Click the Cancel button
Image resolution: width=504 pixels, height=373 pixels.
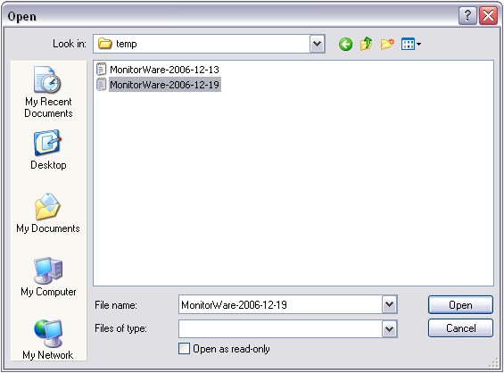point(460,328)
